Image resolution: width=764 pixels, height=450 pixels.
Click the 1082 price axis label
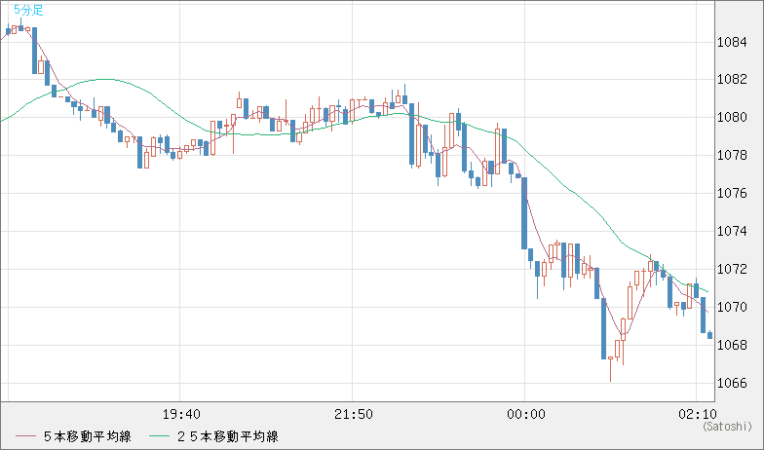click(x=732, y=80)
